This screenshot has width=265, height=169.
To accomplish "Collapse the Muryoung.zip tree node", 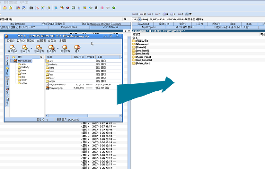I will [x=12, y=61].
